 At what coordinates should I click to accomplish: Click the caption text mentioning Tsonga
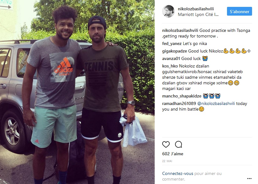point(206,33)
